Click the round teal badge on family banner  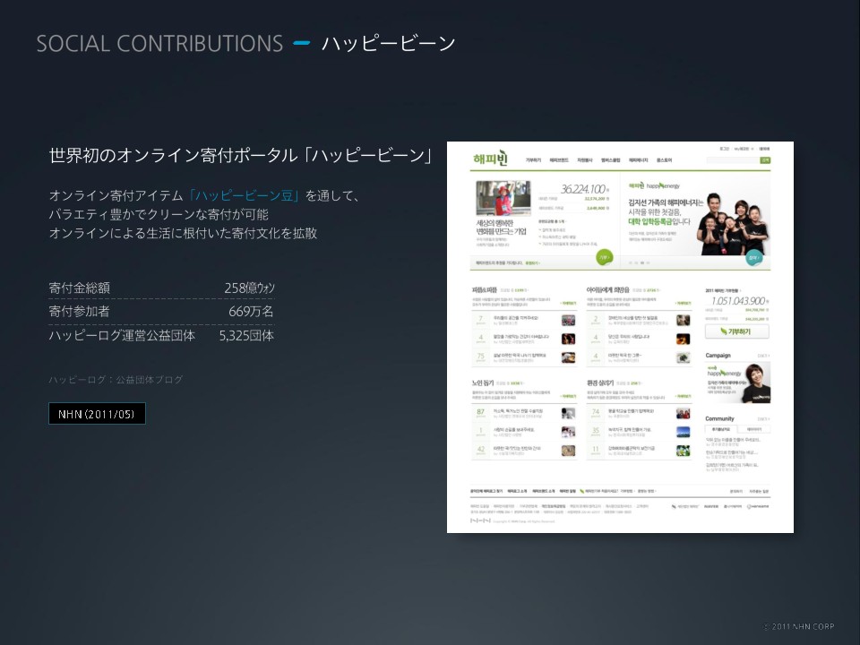754,258
